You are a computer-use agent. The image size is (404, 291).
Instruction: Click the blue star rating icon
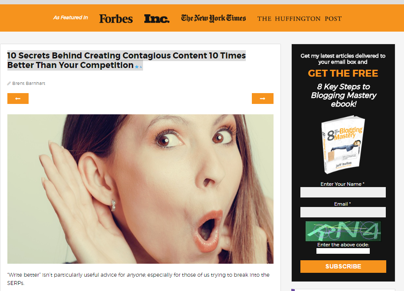click(x=137, y=67)
